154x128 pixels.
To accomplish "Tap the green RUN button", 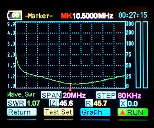I will (x=133, y=112).
